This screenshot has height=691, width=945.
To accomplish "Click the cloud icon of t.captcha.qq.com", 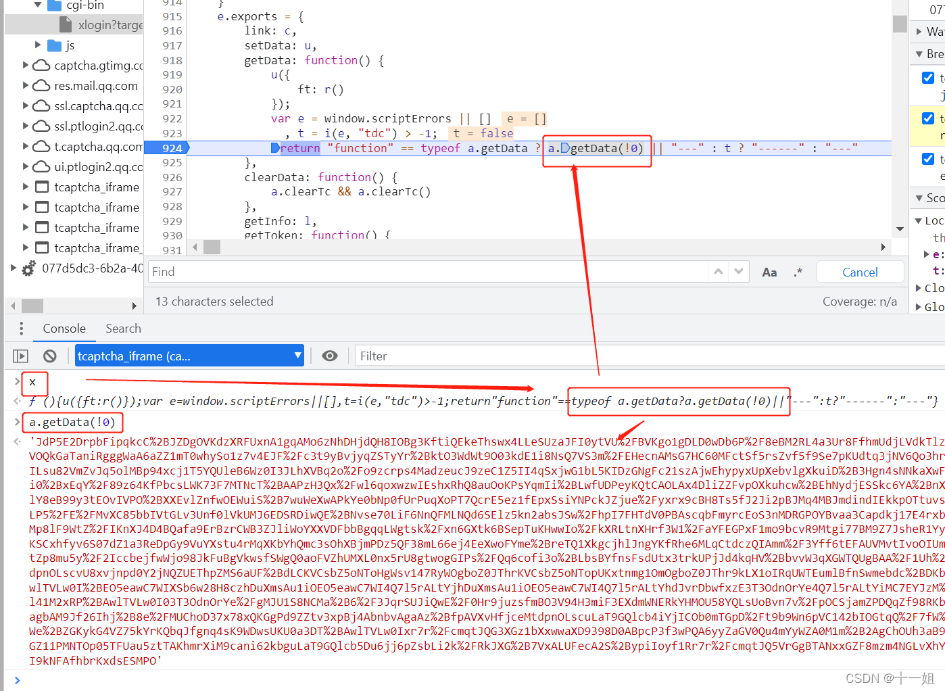I will 42,147.
